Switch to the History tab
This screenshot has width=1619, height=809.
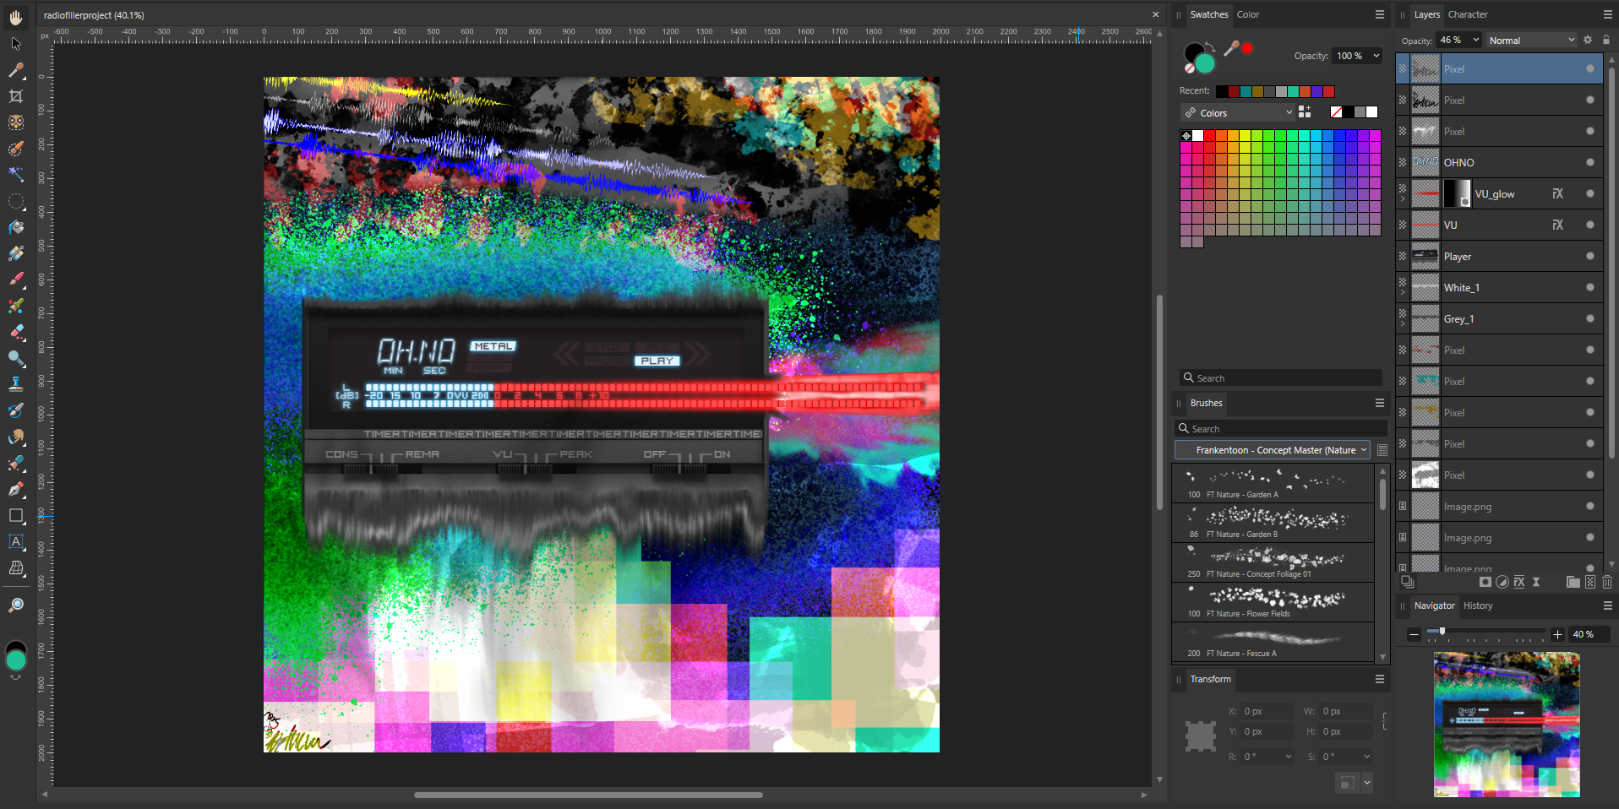click(1478, 605)
